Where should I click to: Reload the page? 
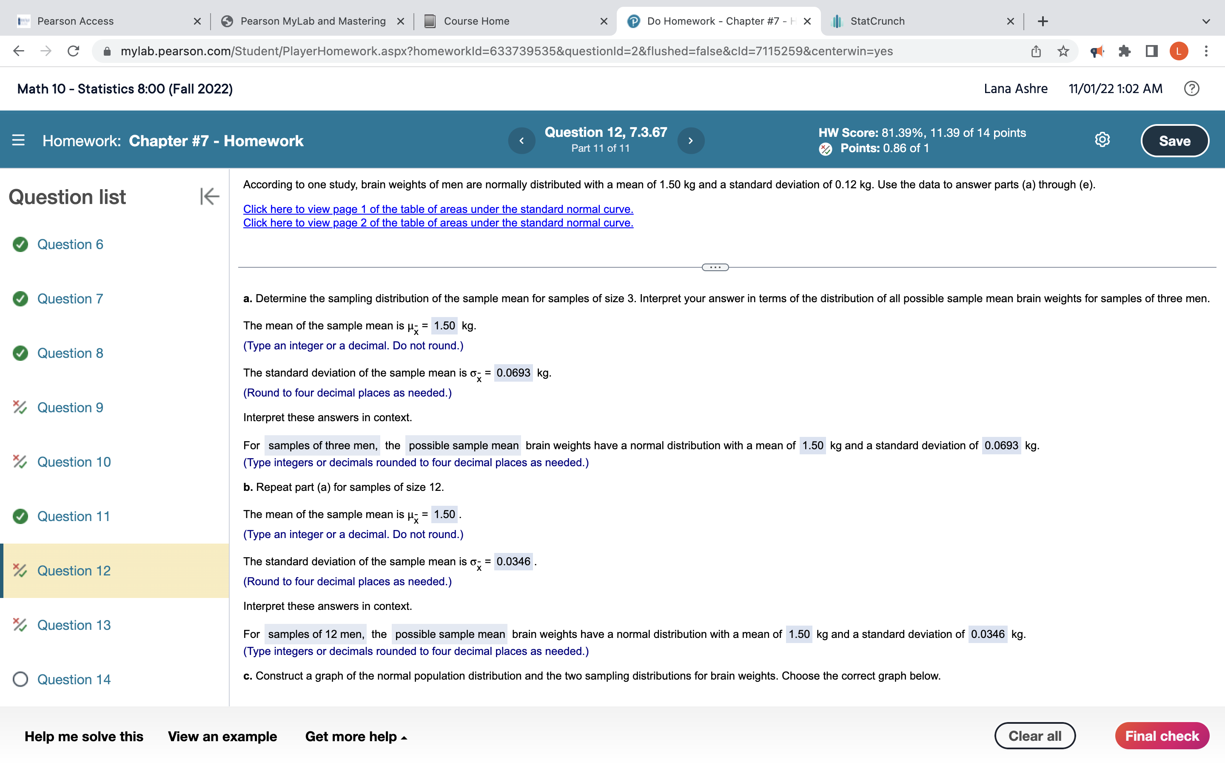pos(74,51)
